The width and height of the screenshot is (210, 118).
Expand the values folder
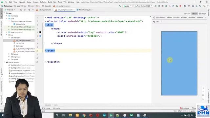(x=9, y=60)
